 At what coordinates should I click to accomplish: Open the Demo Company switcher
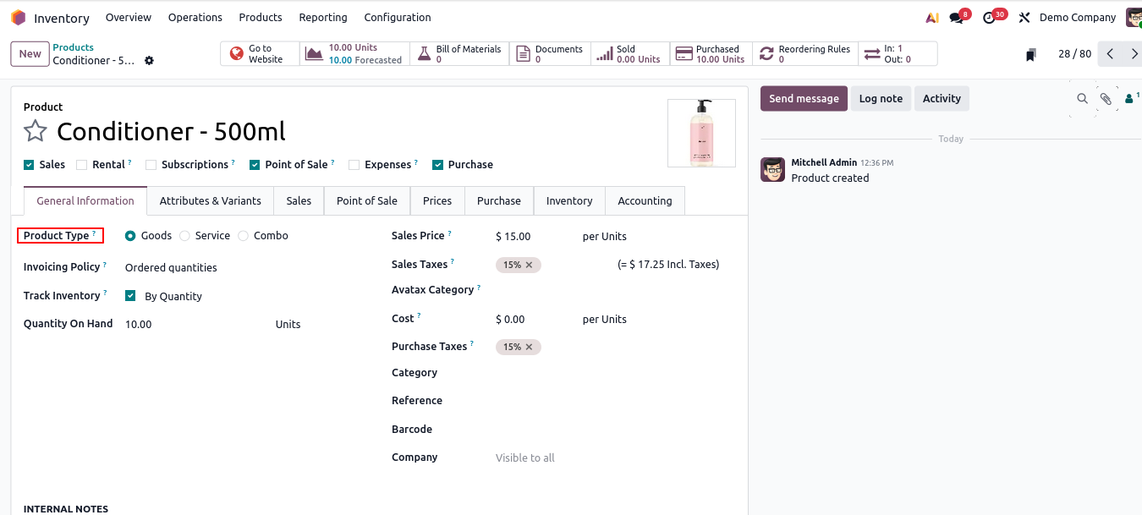(1077, 18)
